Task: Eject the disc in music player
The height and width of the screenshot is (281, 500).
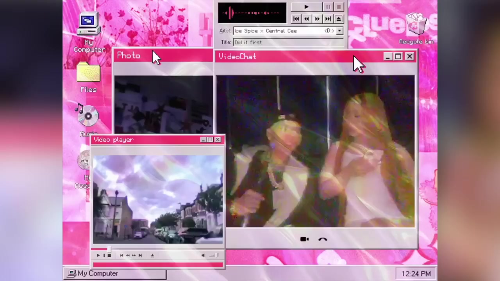Action: tap(339, 19)
